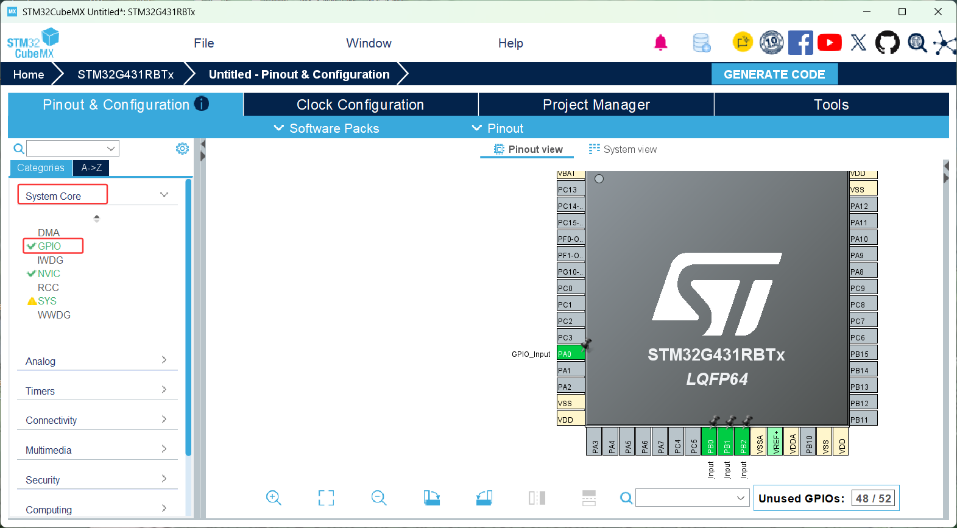
Task: Switch to Pinout view
Action: (x=528, y=149)
